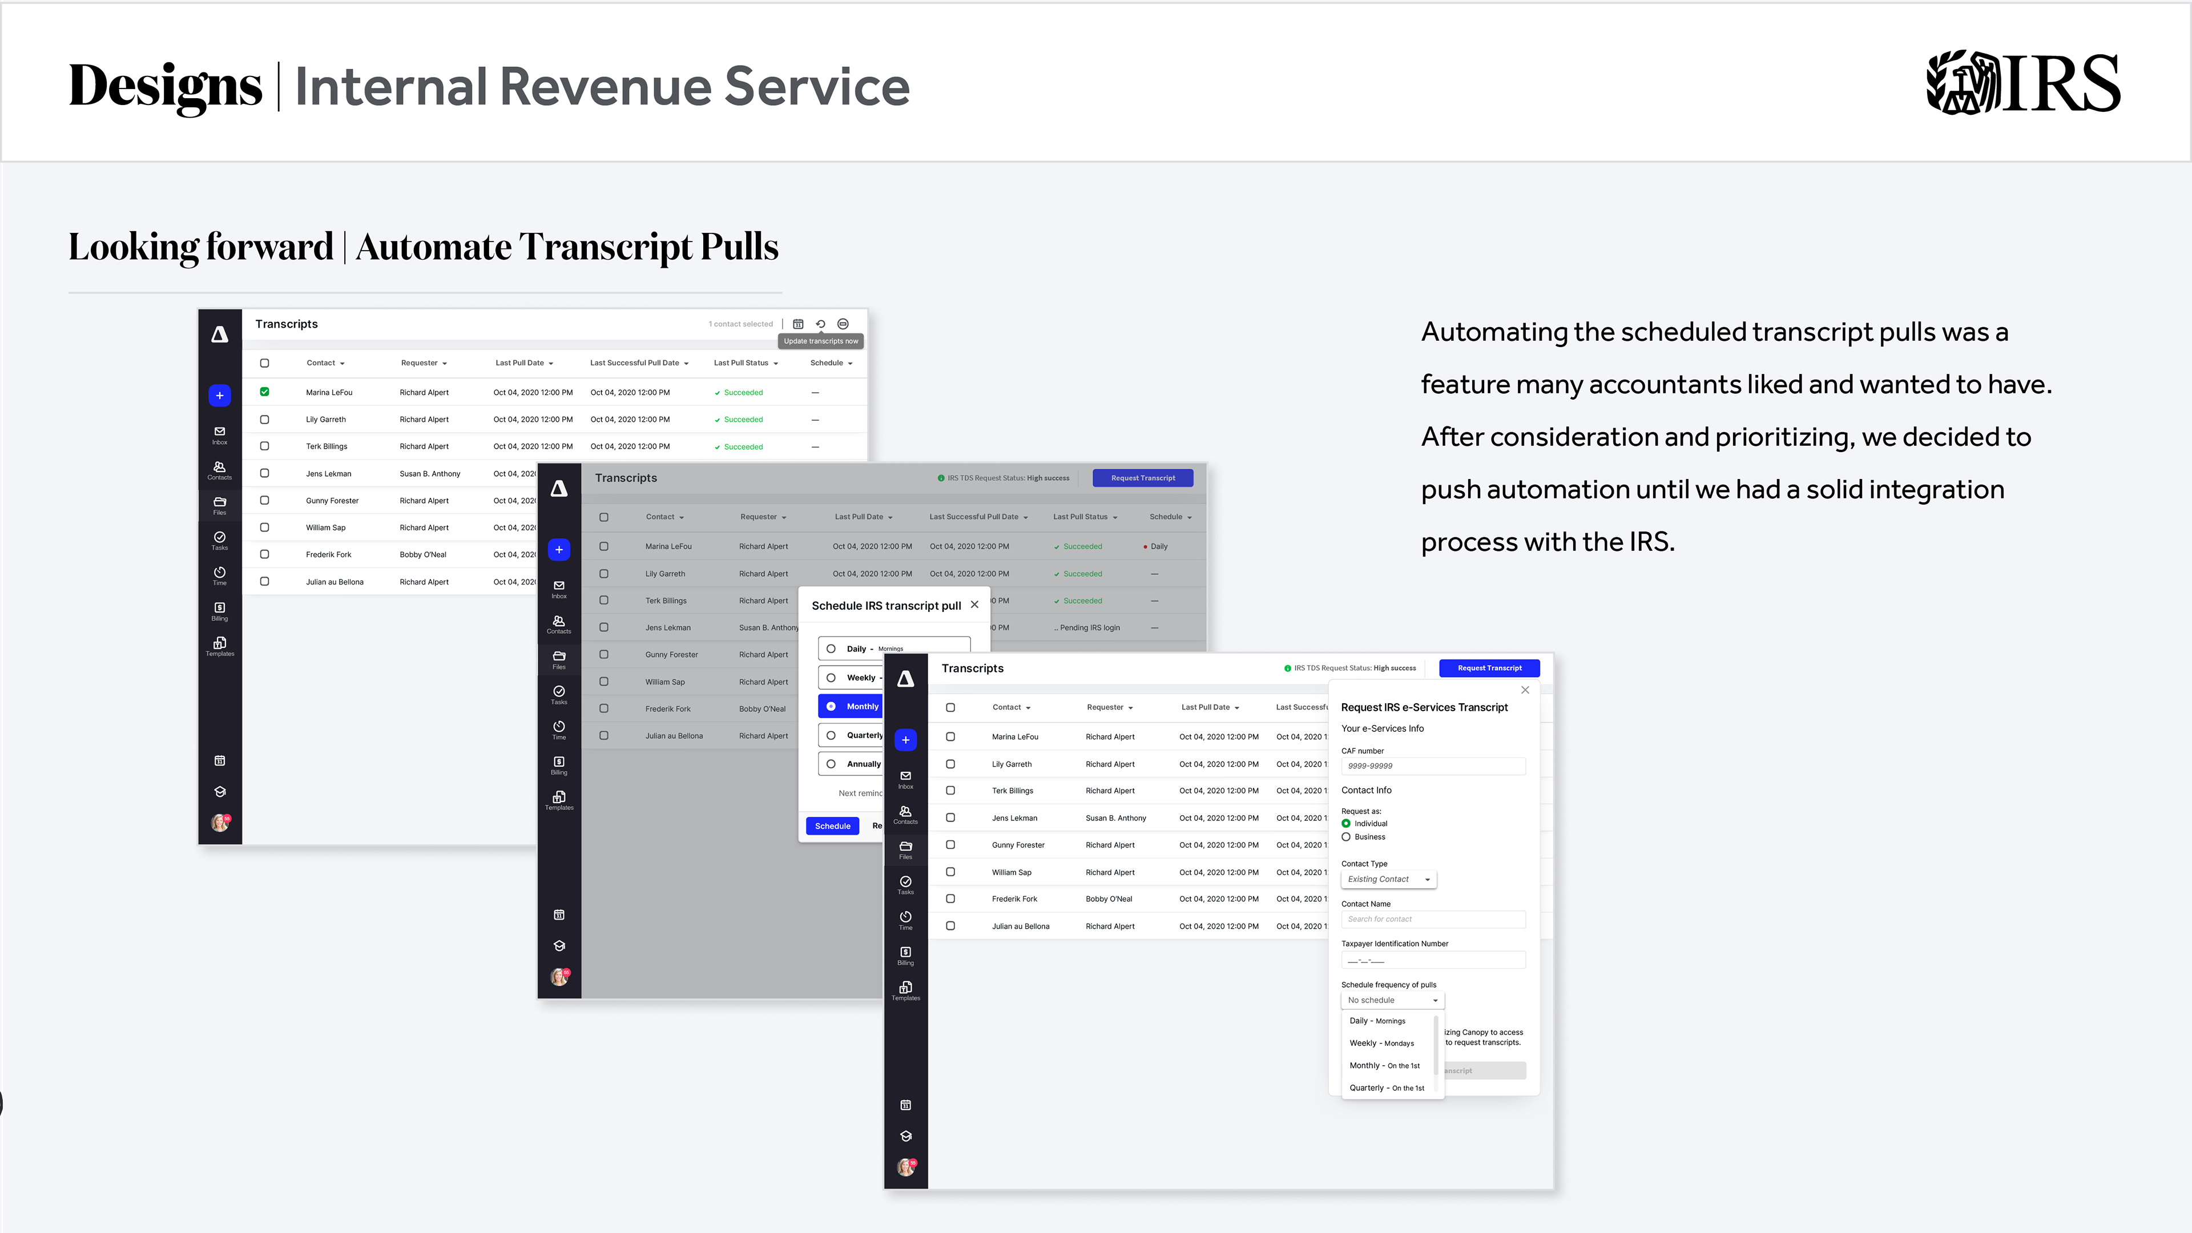Viewport: 2192px width, 1233px height.
Task: Click the user avatar in back window sidebar
Action: [220, 823]
